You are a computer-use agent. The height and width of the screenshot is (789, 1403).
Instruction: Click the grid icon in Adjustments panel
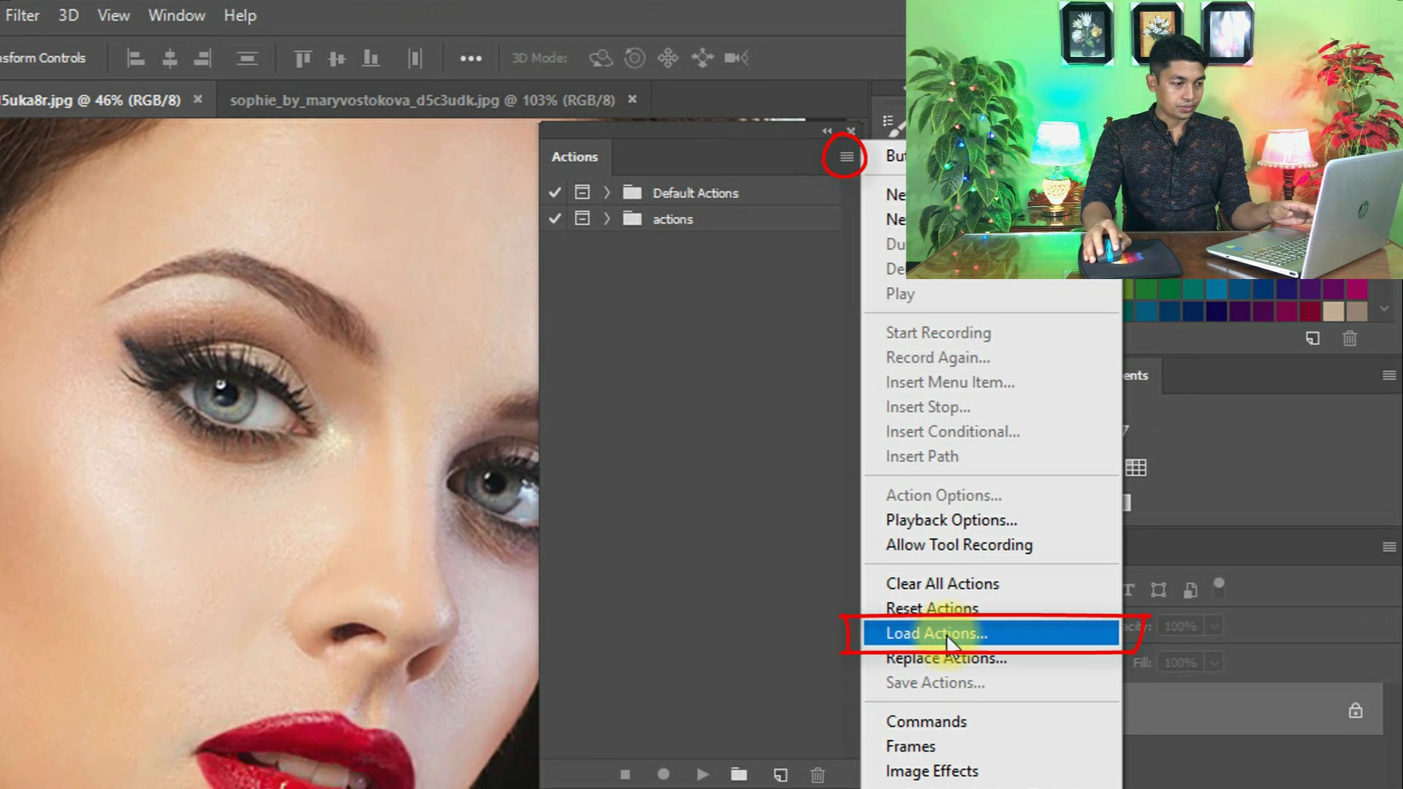[1136, 468]
